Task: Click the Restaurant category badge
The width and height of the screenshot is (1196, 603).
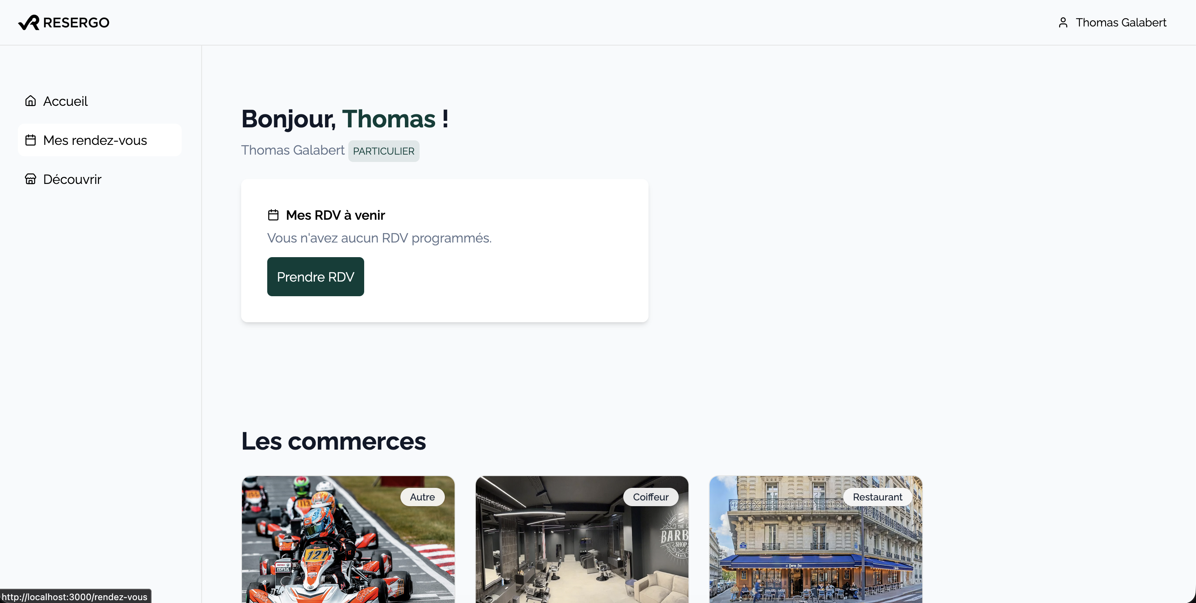Action: coord(877,497)
